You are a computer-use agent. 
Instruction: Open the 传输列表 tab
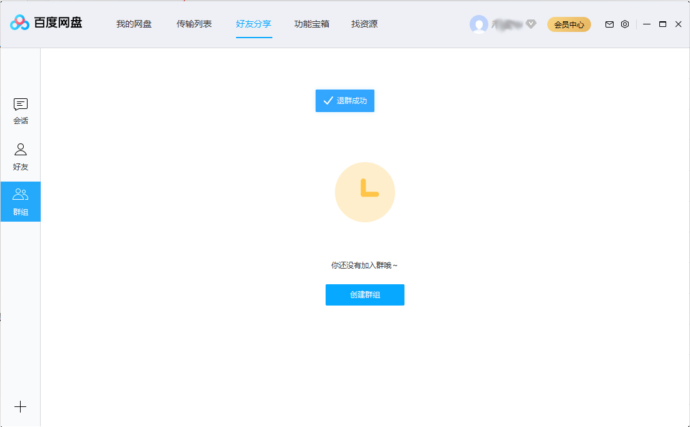tap(193, 24)
